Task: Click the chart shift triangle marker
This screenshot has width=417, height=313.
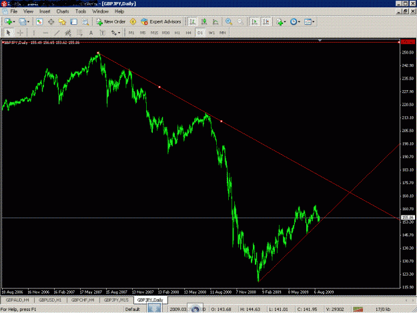Action: click(x=320, y=41)
